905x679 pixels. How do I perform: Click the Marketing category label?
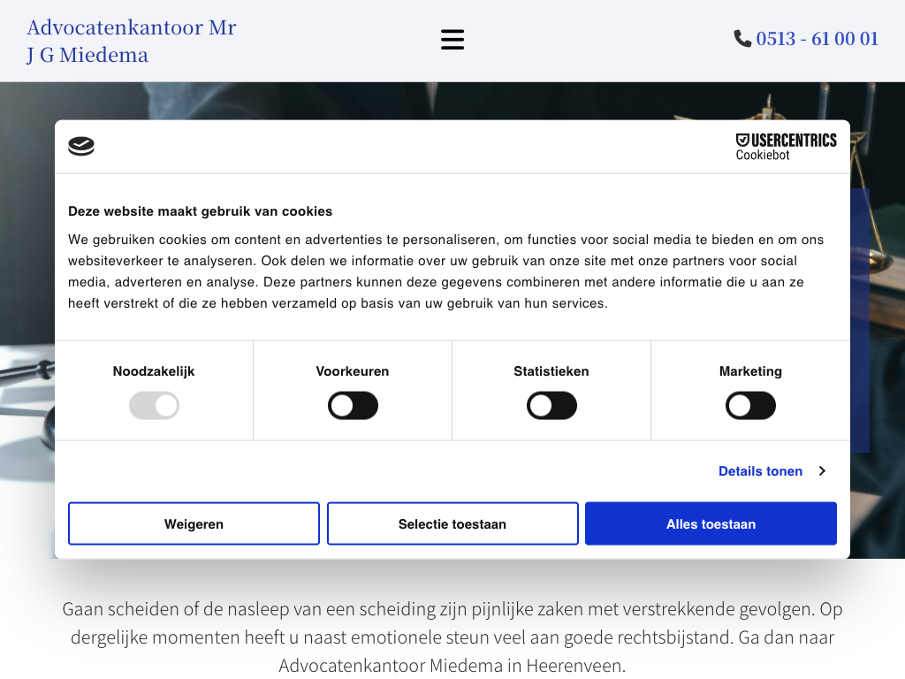click(750, 371)
